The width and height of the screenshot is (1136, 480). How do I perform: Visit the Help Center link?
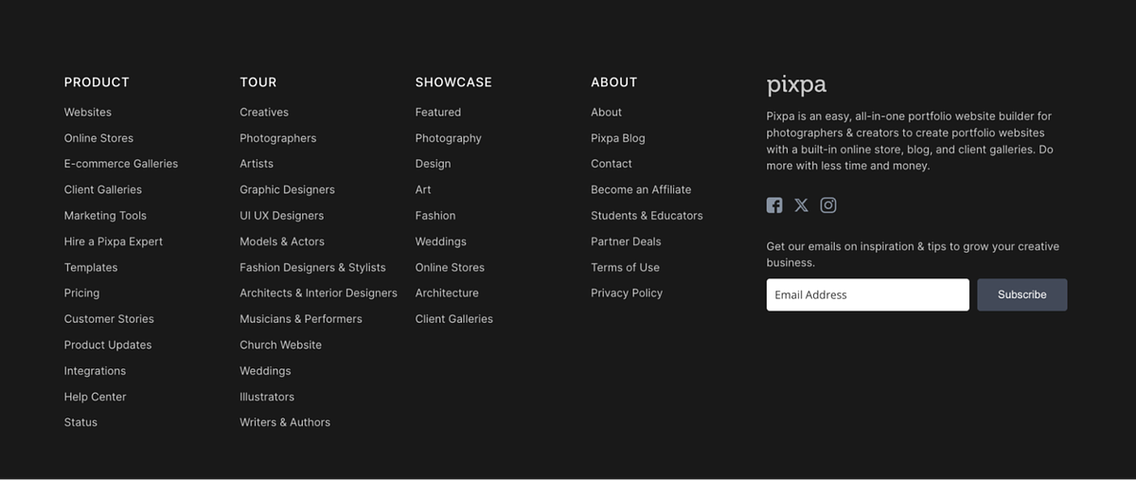pos(95,397)
